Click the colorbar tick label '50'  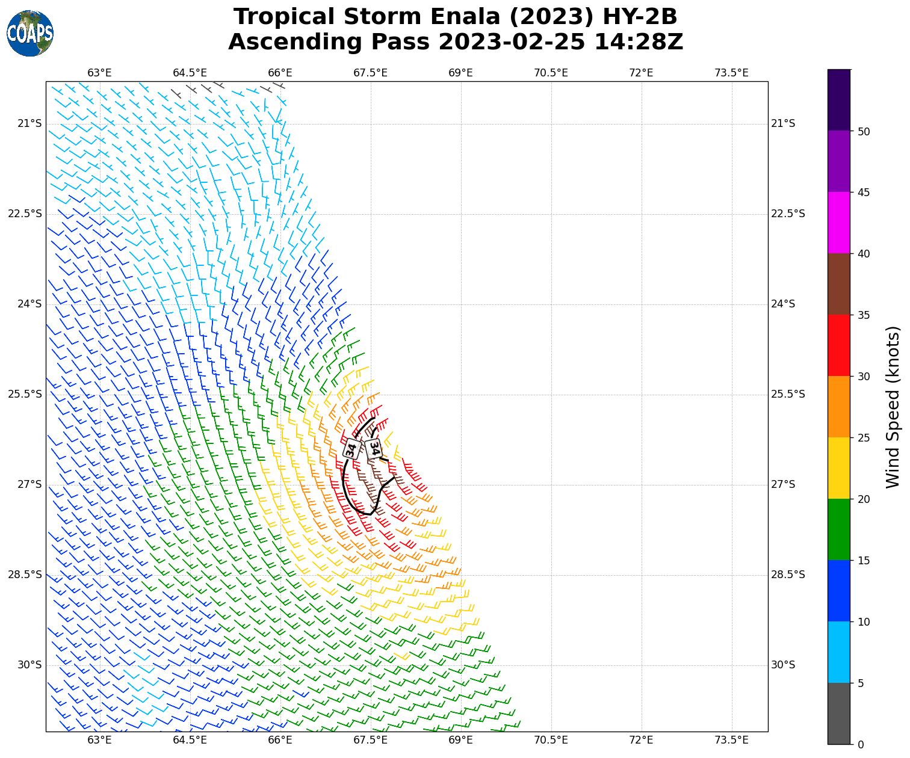tap(864, 132)
